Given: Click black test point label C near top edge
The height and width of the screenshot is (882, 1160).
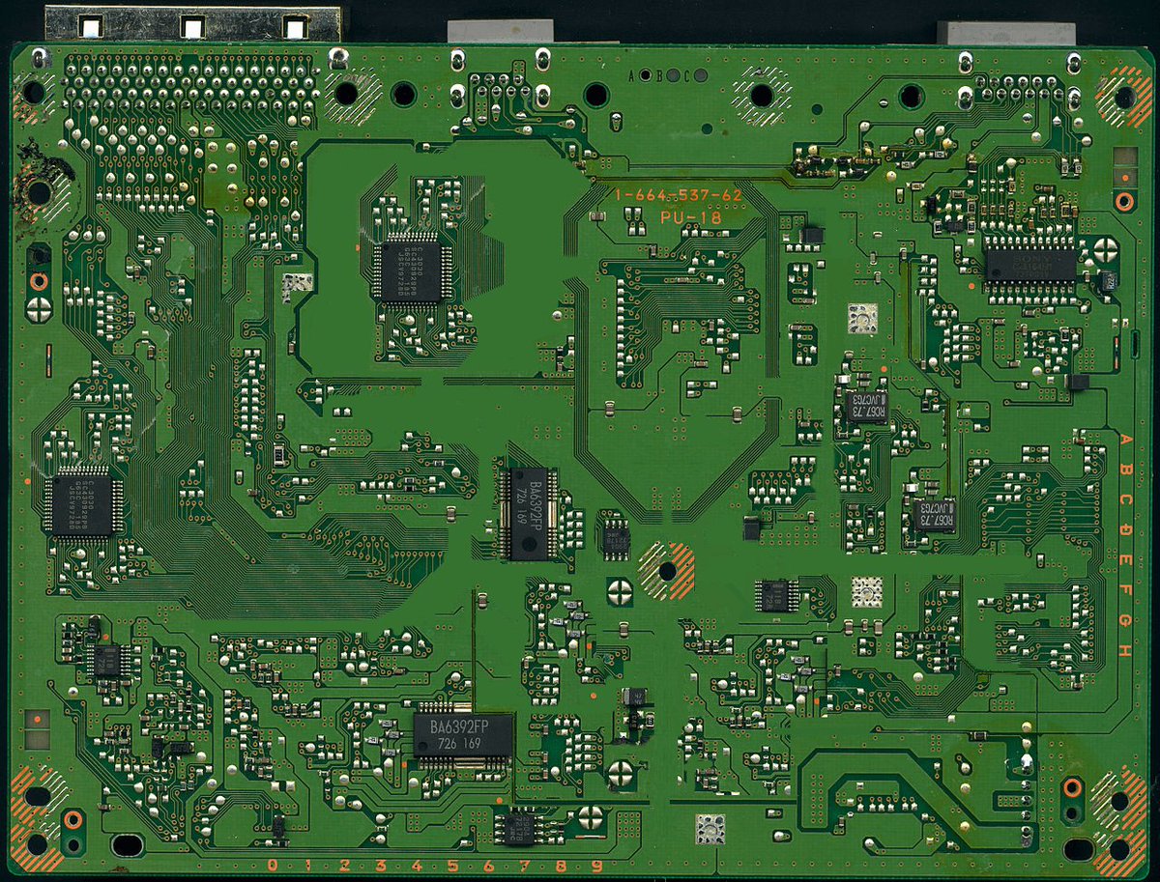Looking at the screenshot, I should tap(686, 75).
